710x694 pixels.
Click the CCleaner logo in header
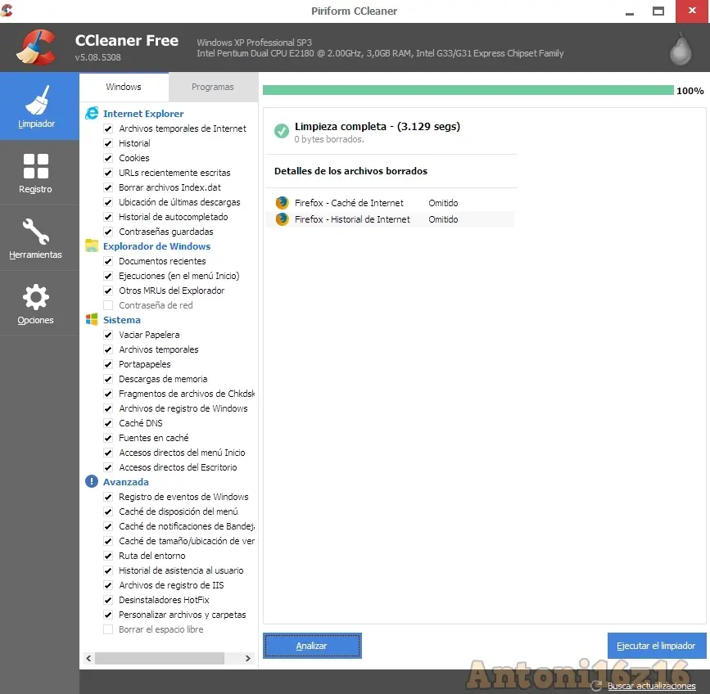click(36, 47)
